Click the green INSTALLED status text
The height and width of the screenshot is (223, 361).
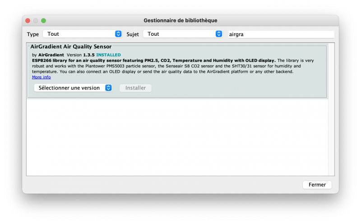pyautogui.click(x=108, y=55)
